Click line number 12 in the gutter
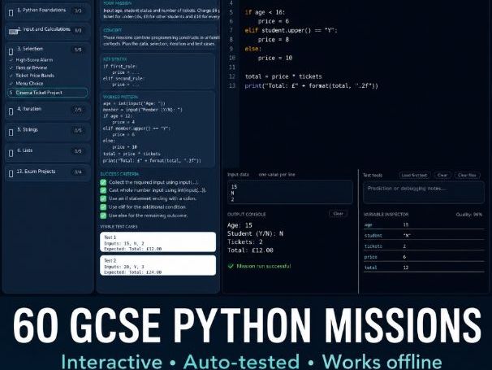 tap(232, 76)
